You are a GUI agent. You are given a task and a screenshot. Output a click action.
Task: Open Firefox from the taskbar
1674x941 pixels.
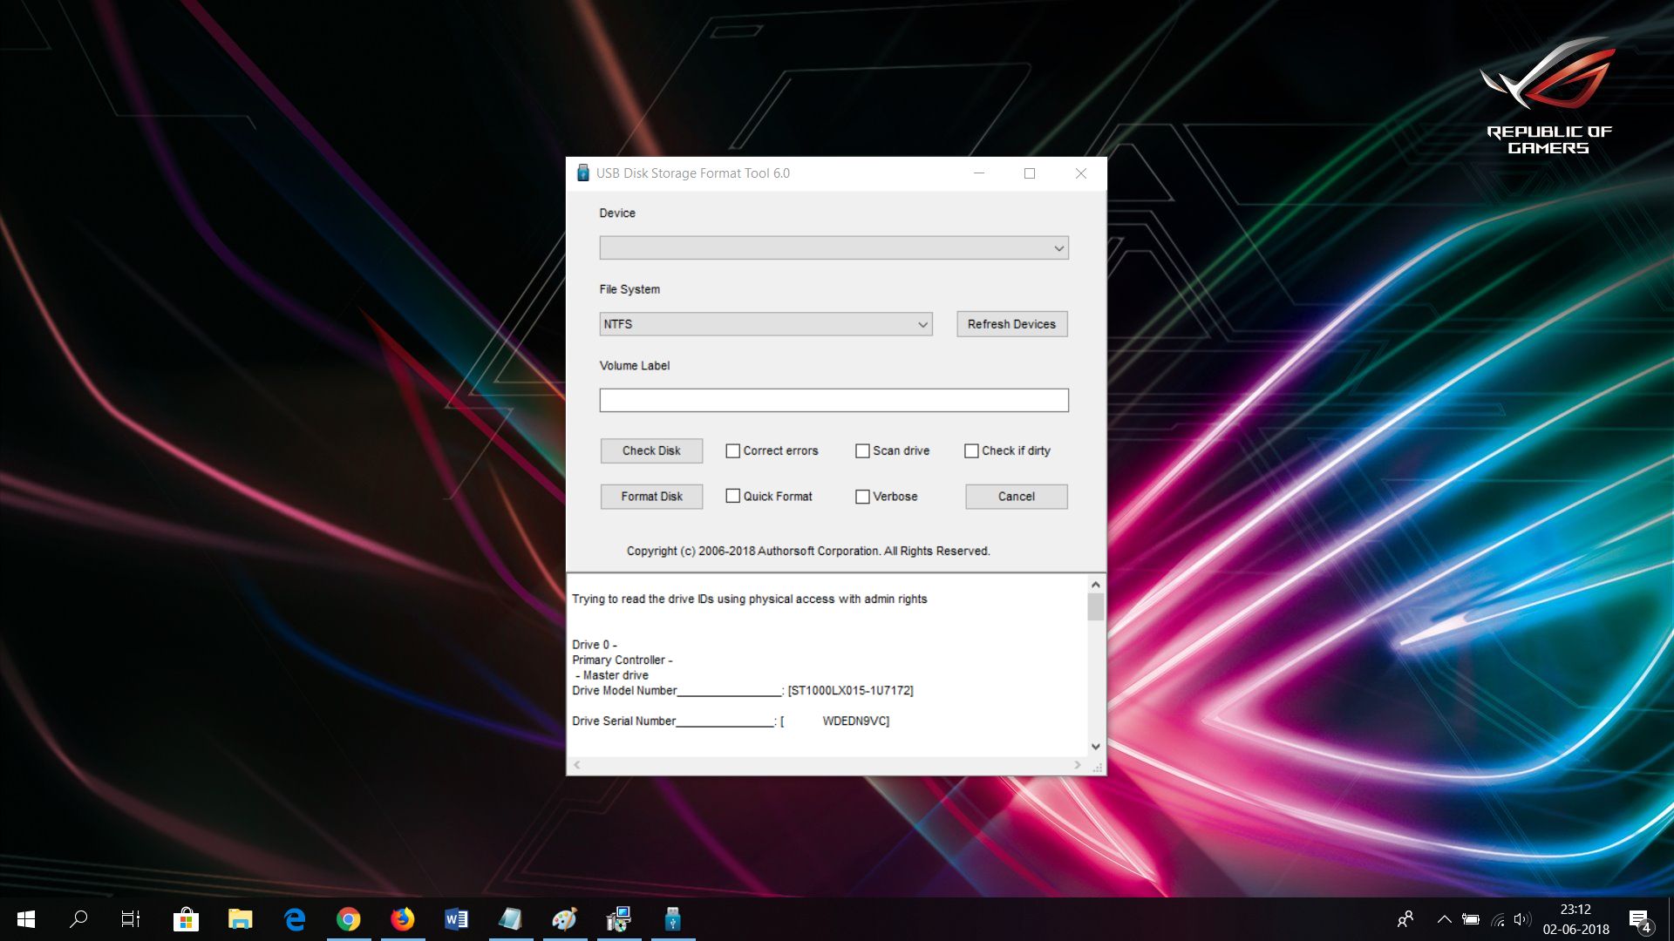pyautogui.click(x=403, y=919)
